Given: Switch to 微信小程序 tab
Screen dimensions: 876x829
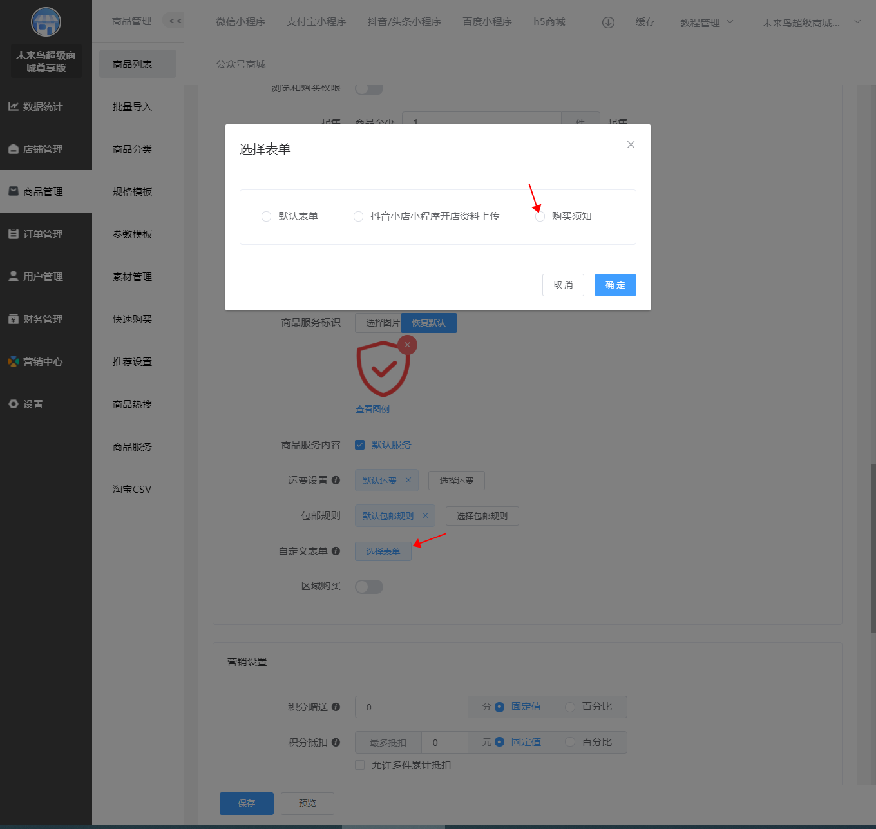Looking at the screenshot, I should (241, 22).
